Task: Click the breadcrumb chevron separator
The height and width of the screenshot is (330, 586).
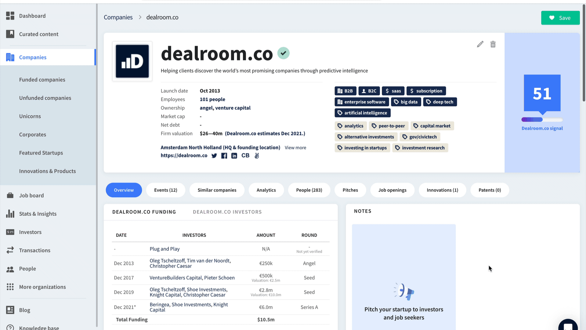Action: [x=140, y=17]
